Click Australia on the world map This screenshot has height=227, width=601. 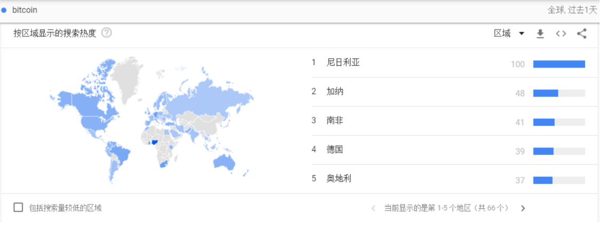(x=232, y=161)
